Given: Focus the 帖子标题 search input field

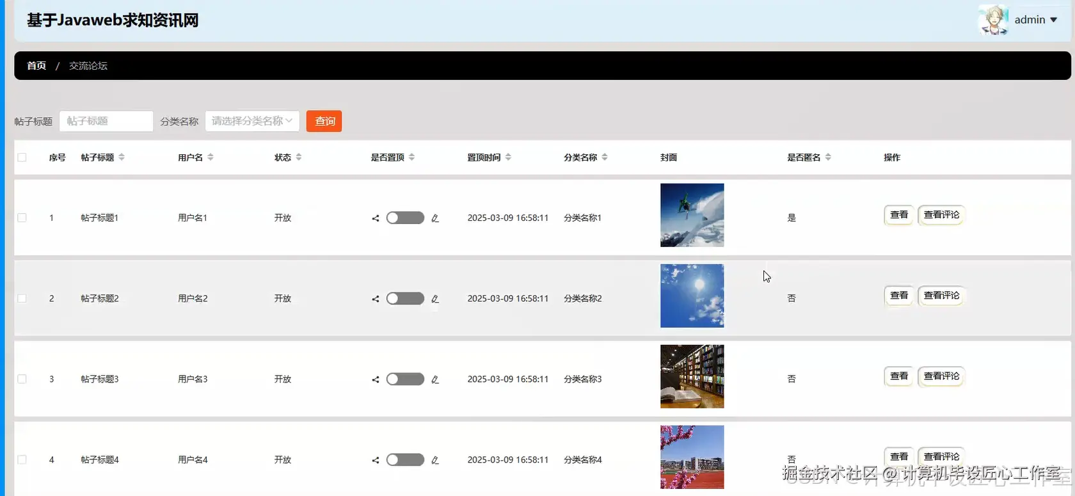Looking at the screenshot, I should pos(106,121).
